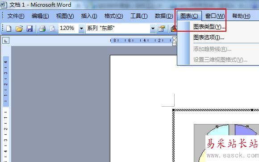Click the indent marker on horizontal ruler

[x=174, y=41]
